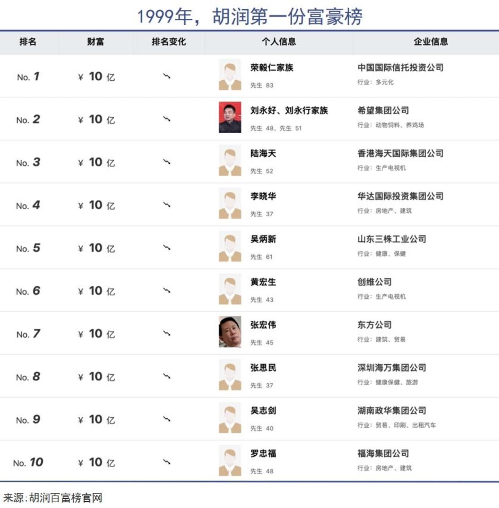Click 罗忠福 placeholder avatar icon
This screenshot has height=508, width=499.
(x=230, y=461)
